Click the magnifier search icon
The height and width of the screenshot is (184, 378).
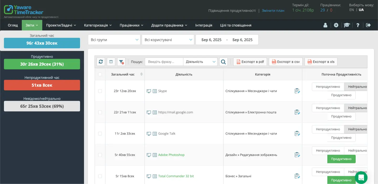pyautogui.click(x=223, y=62)
